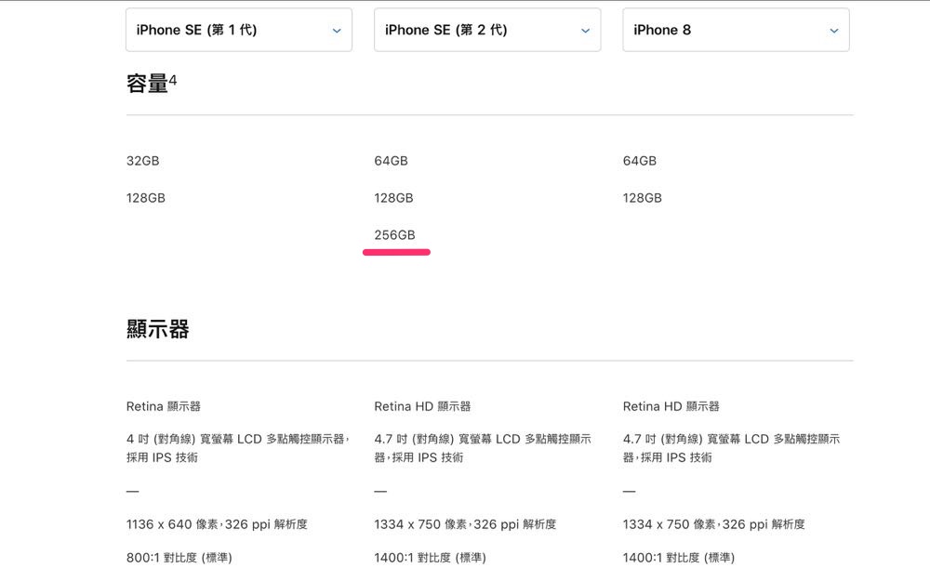Open footnote 4 next to 容量

point(173,80)
